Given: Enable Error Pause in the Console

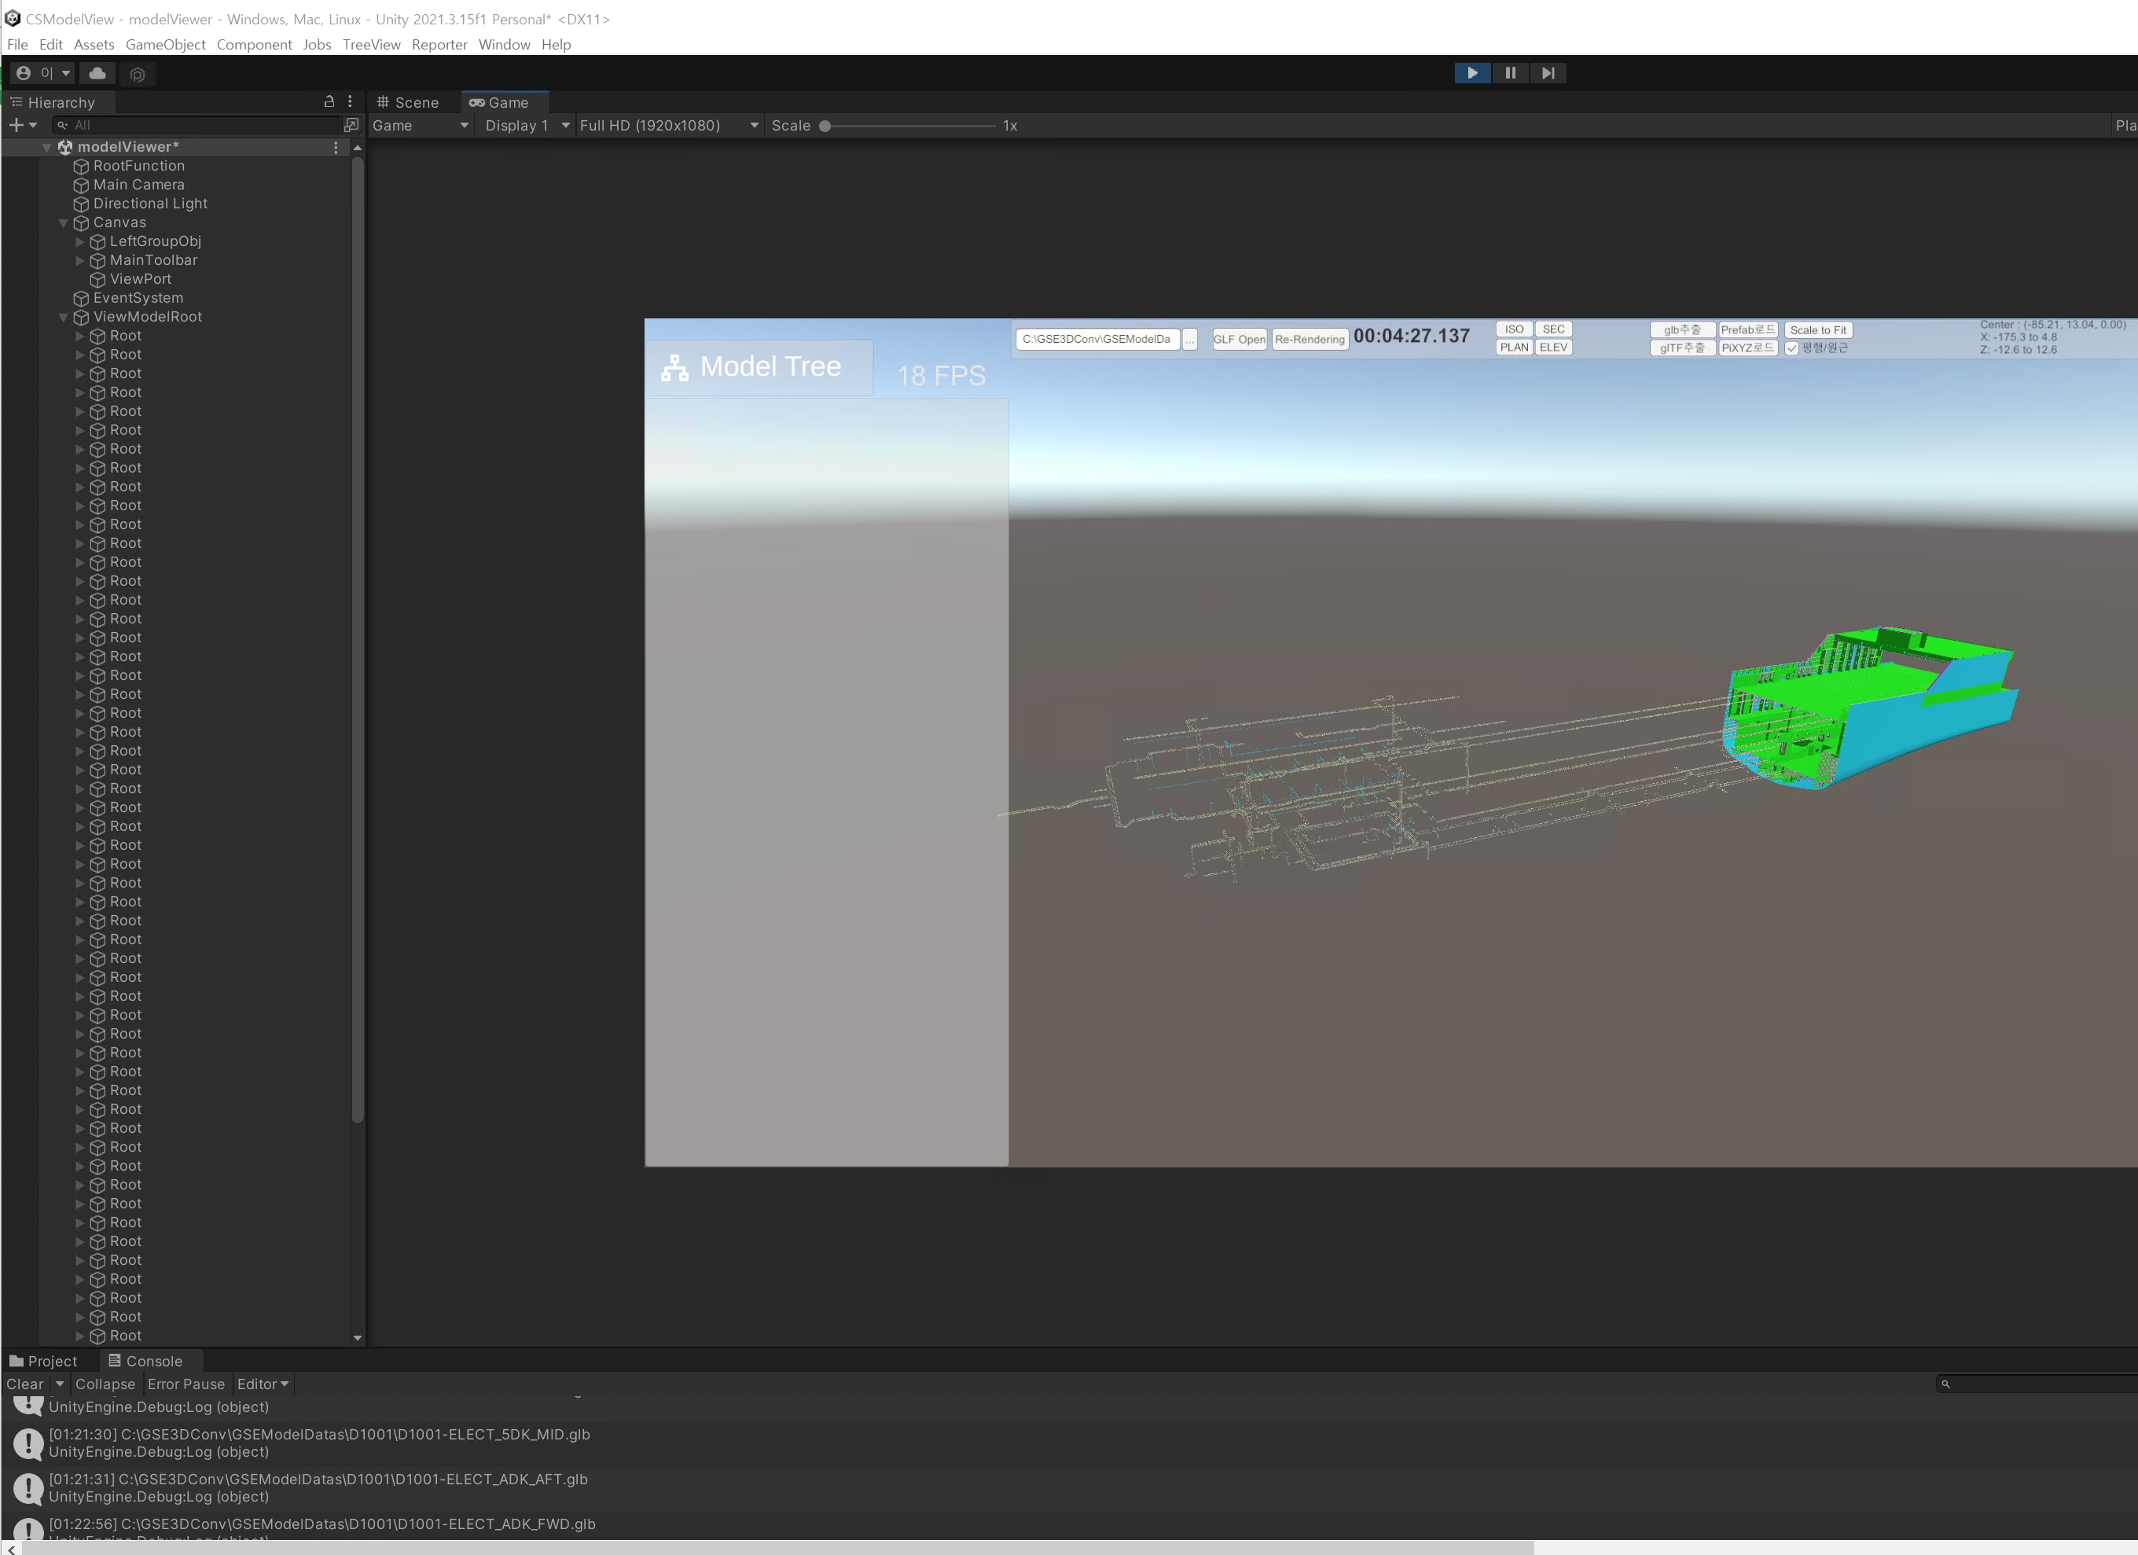Looking at the screenshot, I should click(x=186, y=1384).
